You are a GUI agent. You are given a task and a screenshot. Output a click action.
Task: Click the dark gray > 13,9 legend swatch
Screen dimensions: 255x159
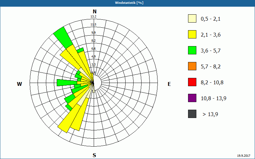click(x=192, y=114)
